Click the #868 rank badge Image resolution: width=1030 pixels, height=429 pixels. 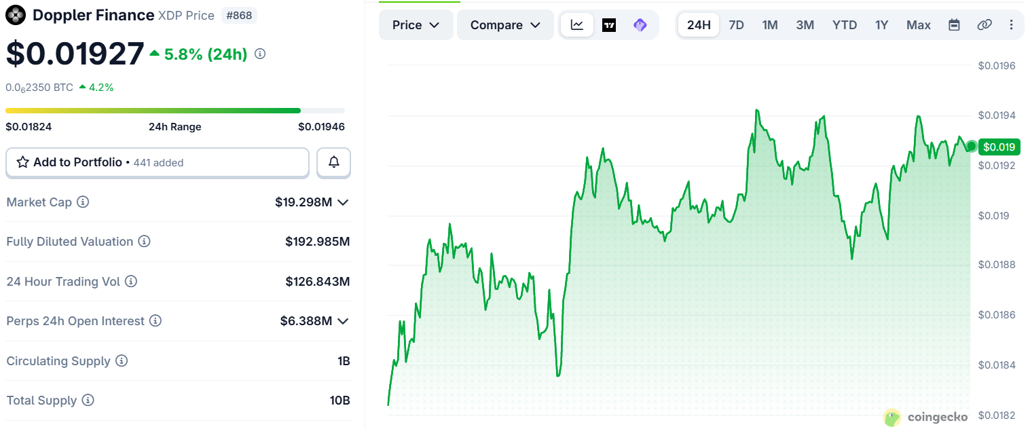click(x=239, y=15)
